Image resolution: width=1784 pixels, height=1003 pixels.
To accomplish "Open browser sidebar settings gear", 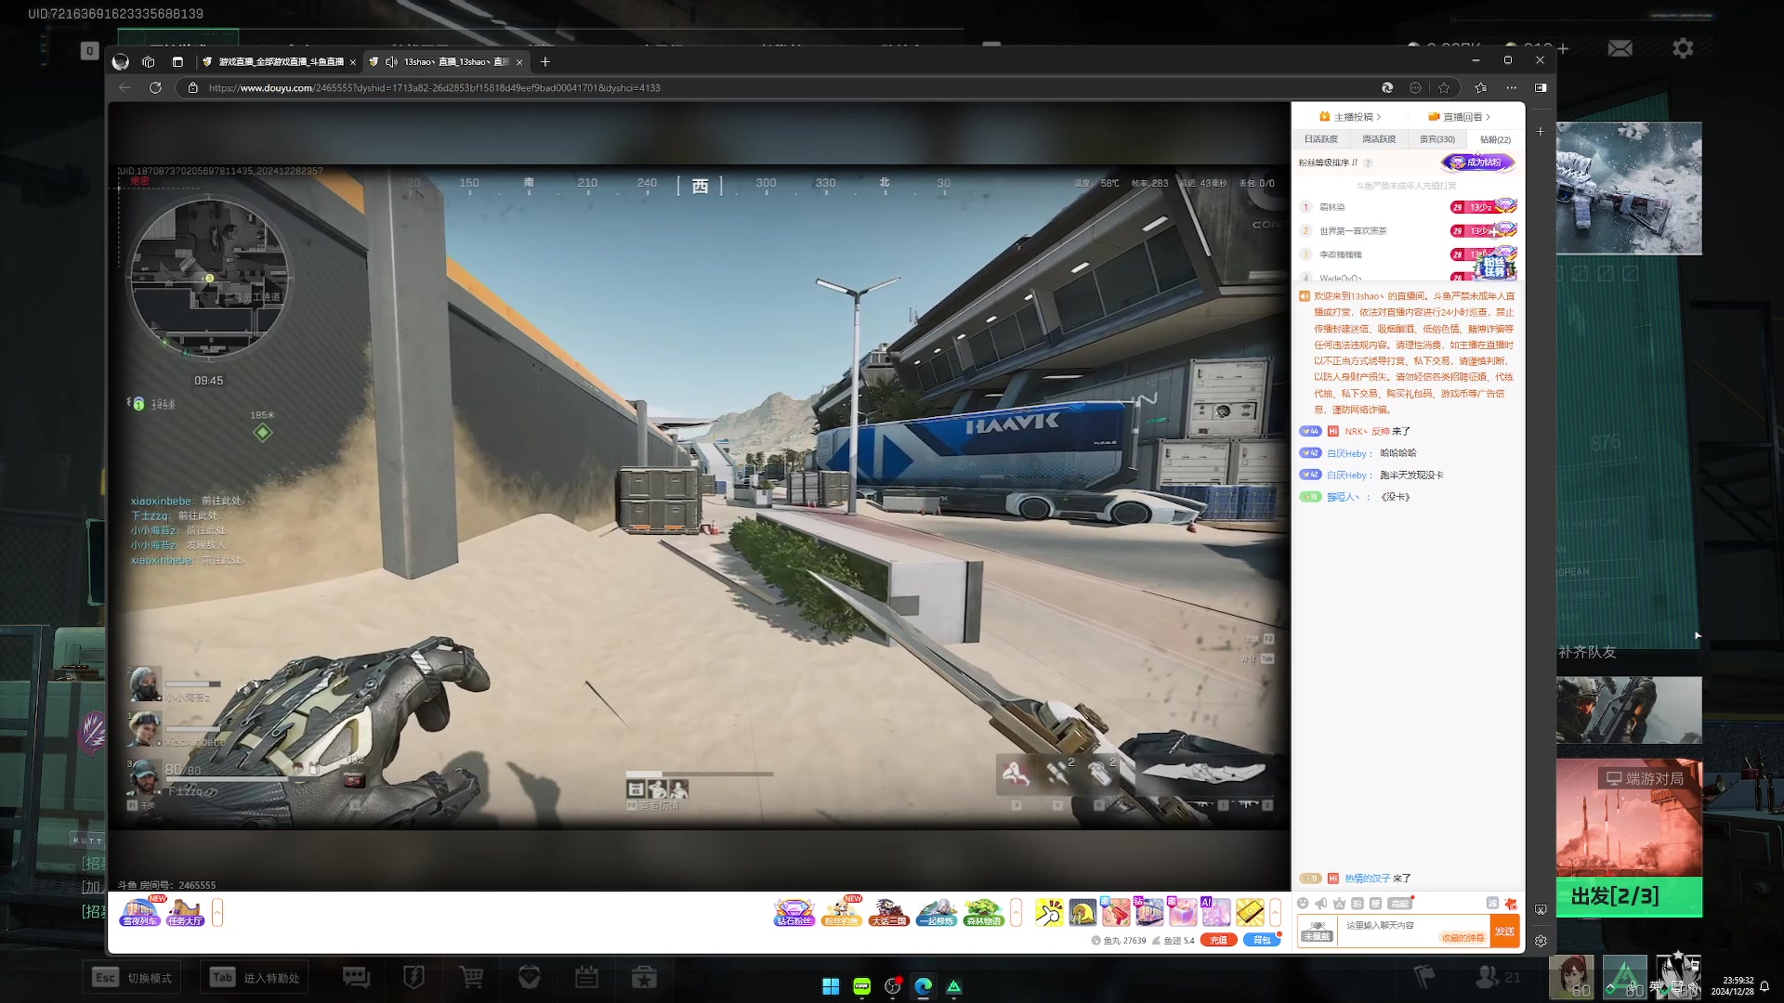I will [x=1541, y=941].
